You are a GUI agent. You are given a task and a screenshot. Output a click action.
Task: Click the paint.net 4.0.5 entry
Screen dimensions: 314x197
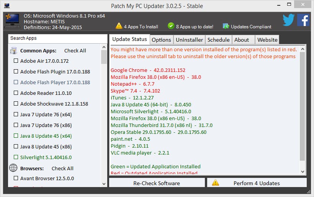[130, 139]
